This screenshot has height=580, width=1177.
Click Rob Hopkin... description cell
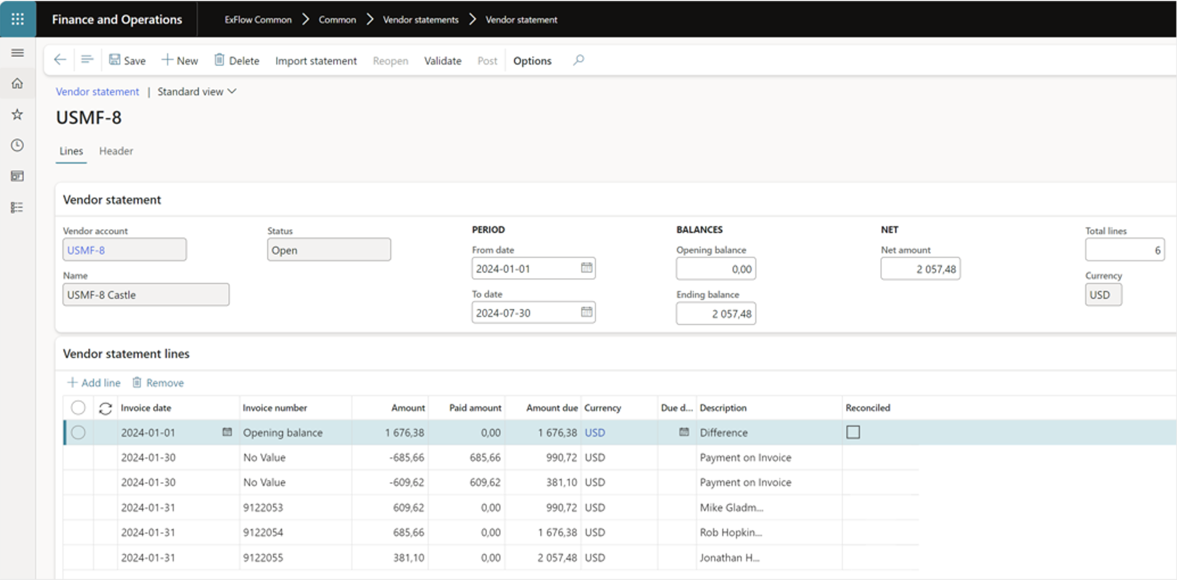click(x=769, y=532)
